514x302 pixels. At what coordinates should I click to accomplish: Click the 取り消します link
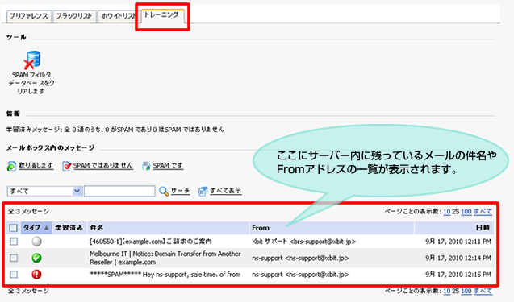coord(36,166)
